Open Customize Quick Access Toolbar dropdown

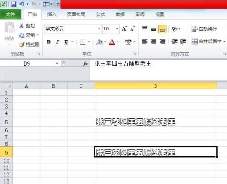pyautogui.click(x=57, y=5)
